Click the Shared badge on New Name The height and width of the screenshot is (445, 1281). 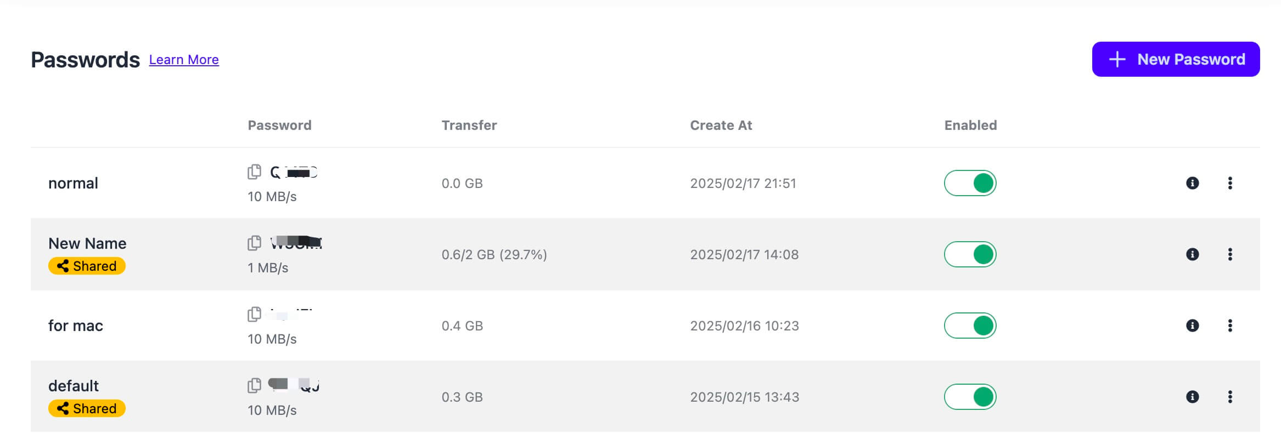(x=87, y=266)
